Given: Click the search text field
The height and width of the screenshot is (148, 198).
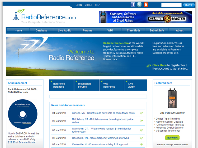Looking at the screenshot, I should point(171,5).
